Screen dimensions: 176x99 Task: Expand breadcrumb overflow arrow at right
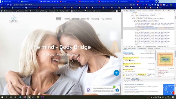(x=168, y=46)
